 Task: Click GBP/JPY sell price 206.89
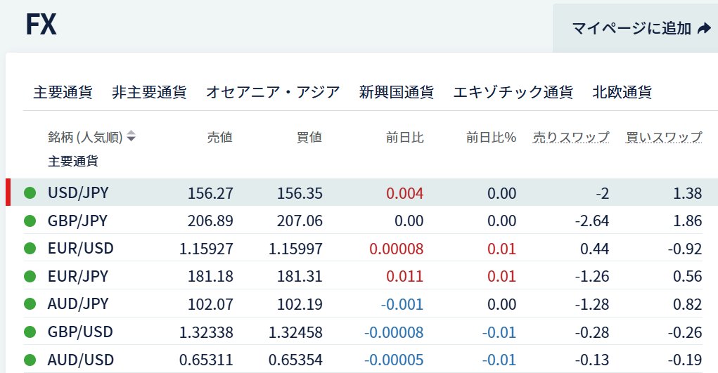tap(211, 221)
